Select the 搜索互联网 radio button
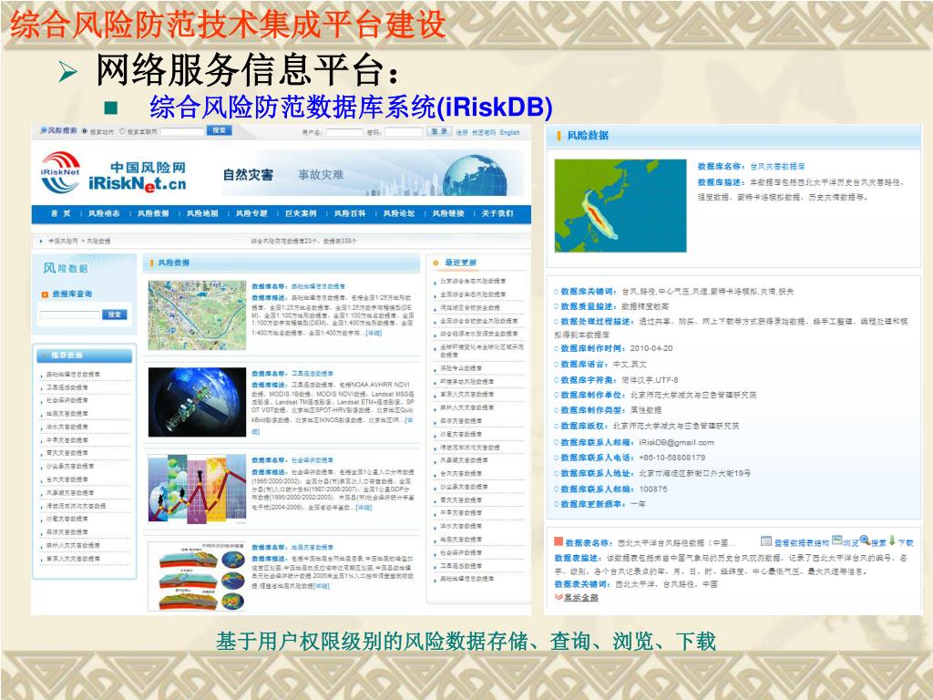The image size is (933, 700). point(123,131)
